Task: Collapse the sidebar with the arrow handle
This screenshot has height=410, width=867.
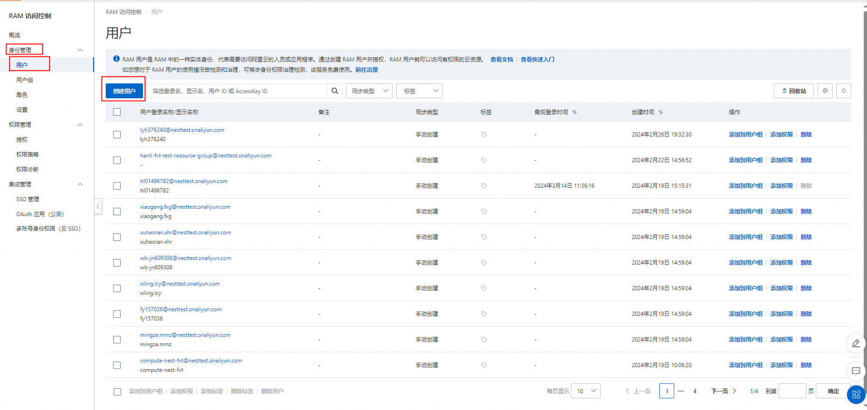Action: tap(98, 206)
